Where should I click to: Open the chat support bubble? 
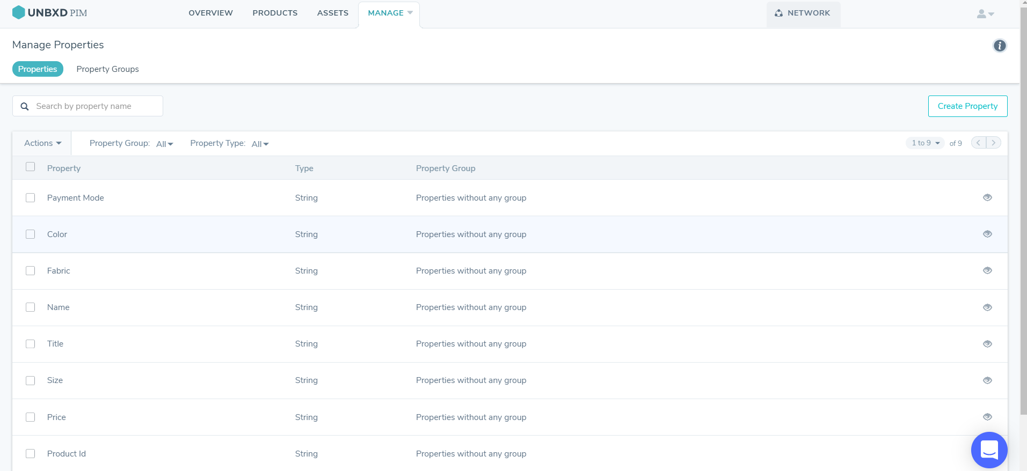click(x=989, y=450)
